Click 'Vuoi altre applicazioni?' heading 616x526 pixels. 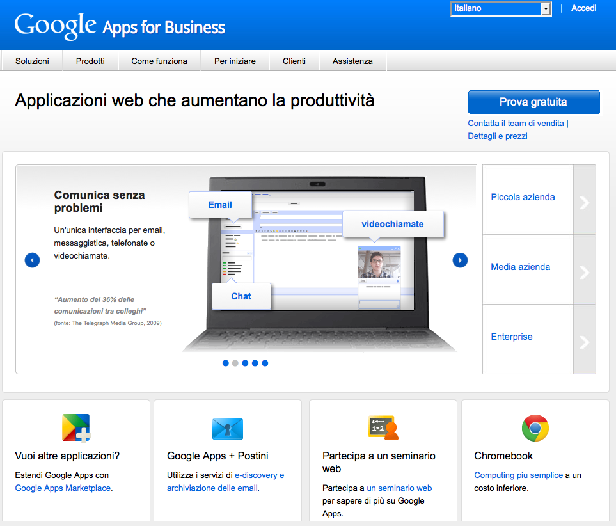click(x=67, y=456)
